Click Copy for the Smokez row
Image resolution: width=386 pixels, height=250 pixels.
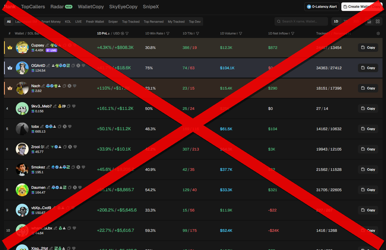click(368, 170)
